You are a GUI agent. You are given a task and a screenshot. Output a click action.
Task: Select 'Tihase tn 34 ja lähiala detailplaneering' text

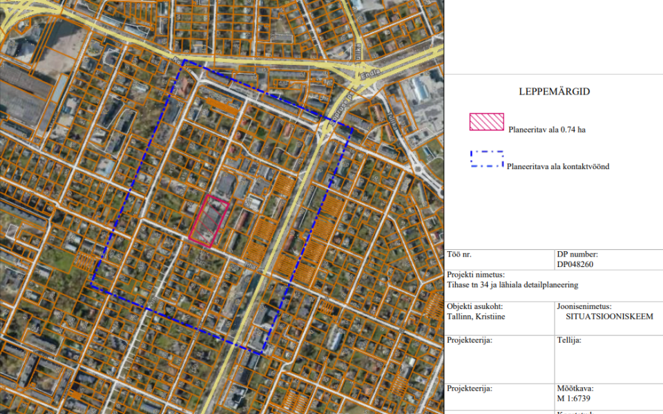(512, 284)
